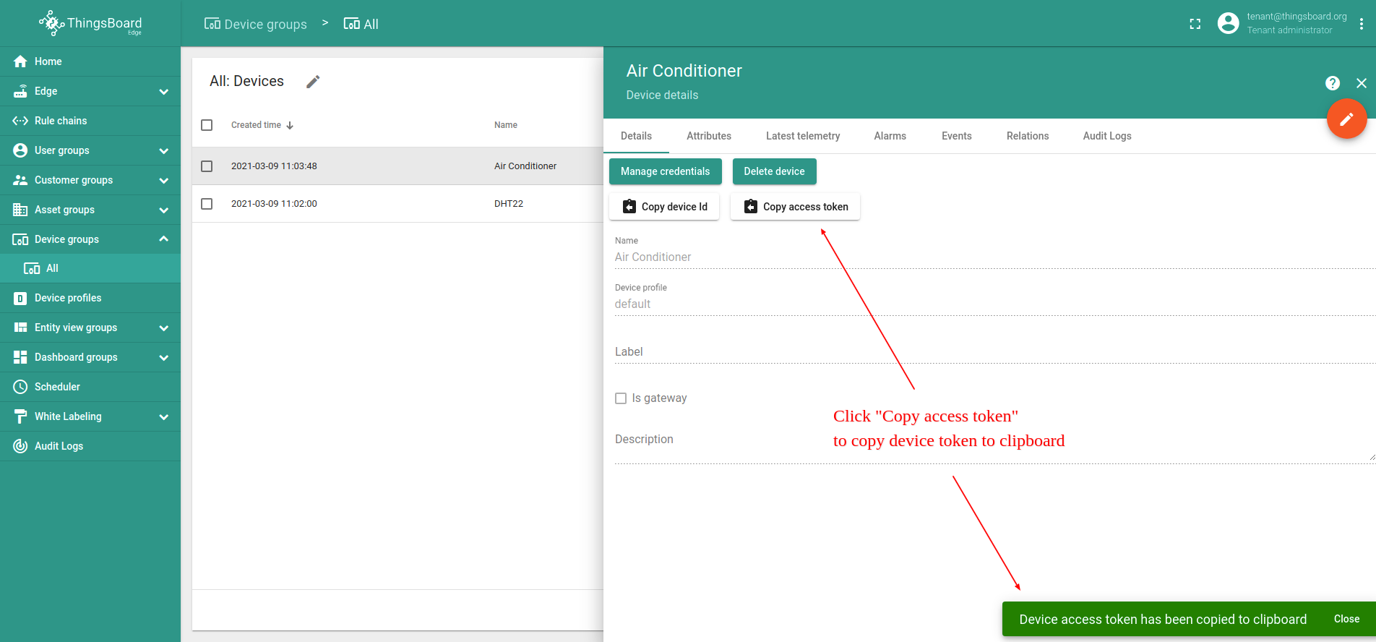Select the DHT22 device name cell

(x=509, y=204)
